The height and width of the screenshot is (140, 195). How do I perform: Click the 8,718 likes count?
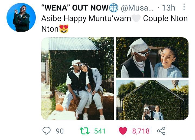pyautogui.click(x=141, y=131)
